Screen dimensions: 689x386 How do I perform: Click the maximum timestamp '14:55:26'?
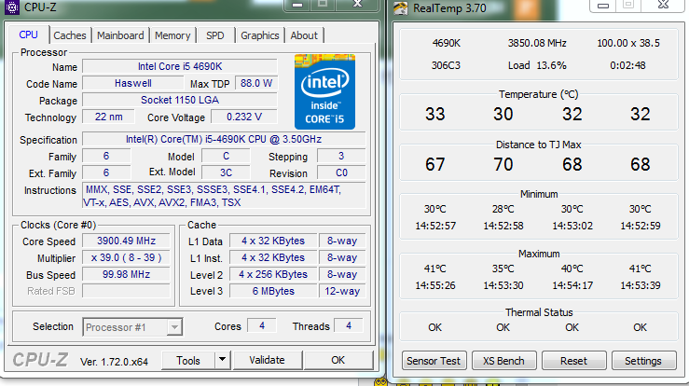tap(435, 285)
